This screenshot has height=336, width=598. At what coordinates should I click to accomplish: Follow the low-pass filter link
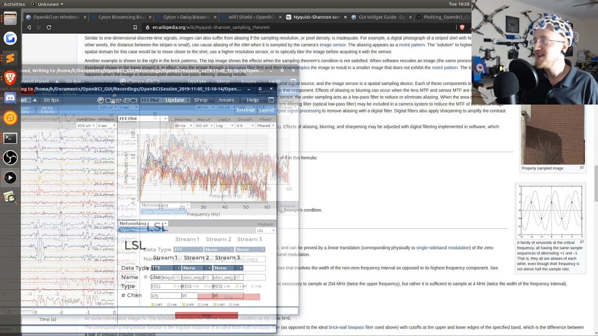tap(242, 67)
